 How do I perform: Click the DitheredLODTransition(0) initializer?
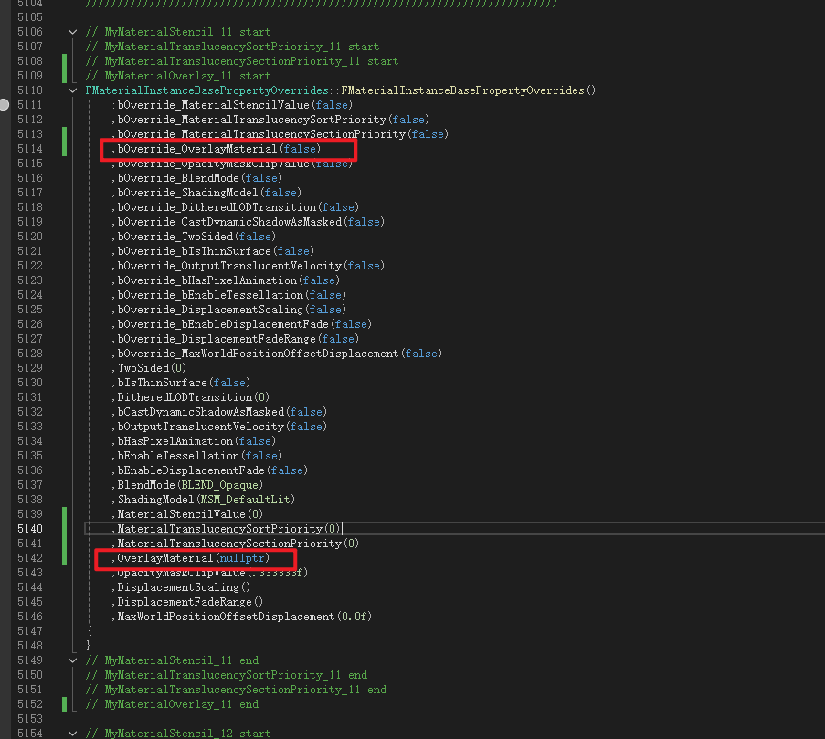(x=193, y=397)
